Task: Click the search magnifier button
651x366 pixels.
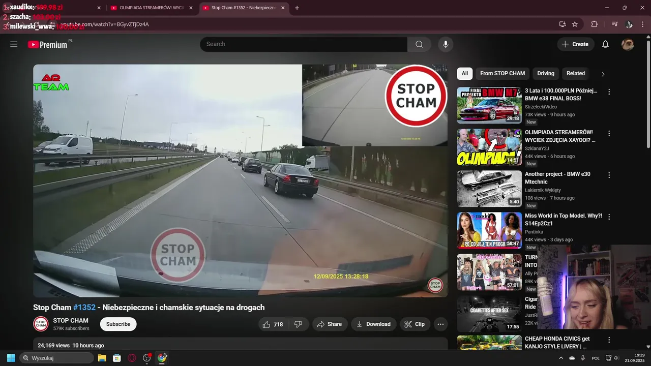Action: click(419, 44)
